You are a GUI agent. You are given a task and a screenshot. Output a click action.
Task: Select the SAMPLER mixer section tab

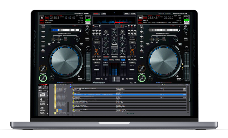click(x=122, y=56)
